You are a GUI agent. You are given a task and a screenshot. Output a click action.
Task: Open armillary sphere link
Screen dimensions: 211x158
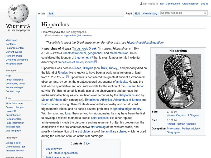point(116,131)
